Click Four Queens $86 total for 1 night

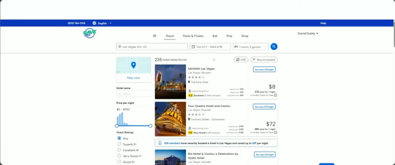coord(265,129)
